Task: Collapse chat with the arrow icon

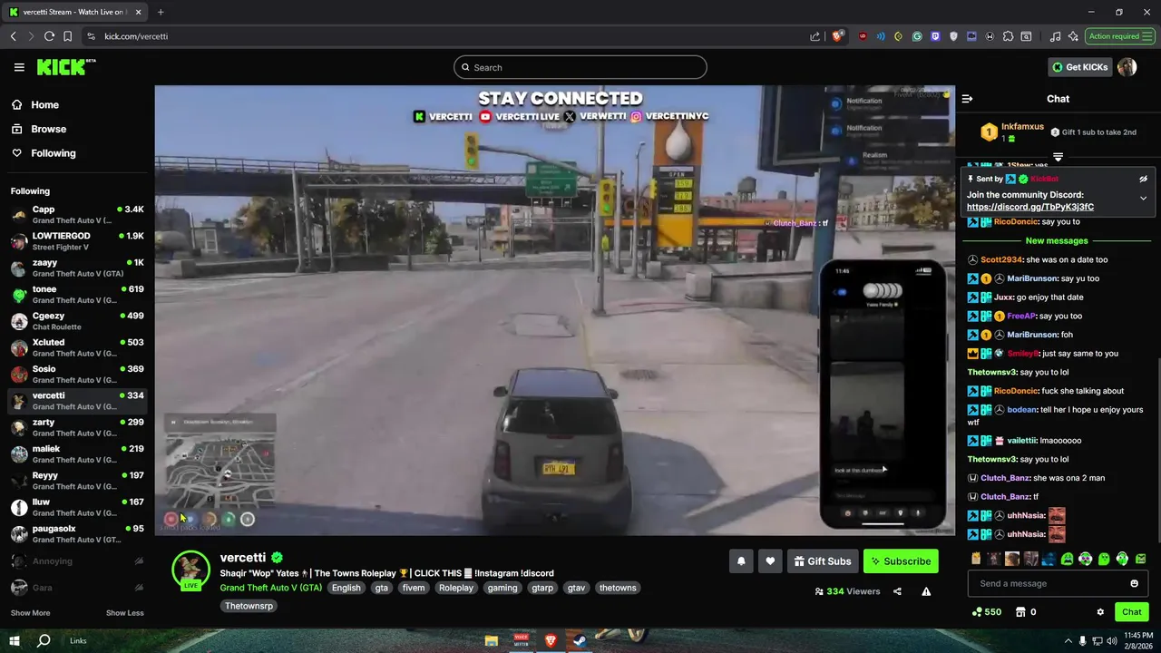Action: 967,99
